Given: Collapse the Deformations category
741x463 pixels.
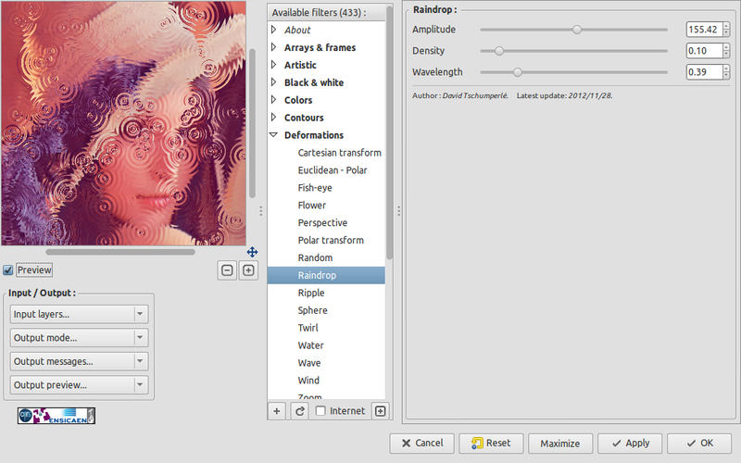Looking at the screenshot, I should click(x=274, y=135).
